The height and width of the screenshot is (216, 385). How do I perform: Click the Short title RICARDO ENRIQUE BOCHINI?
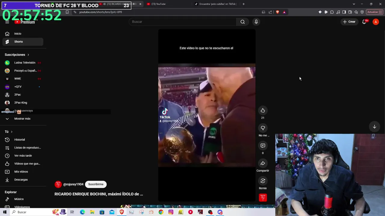pyautogui.click(x=99, y=194)
